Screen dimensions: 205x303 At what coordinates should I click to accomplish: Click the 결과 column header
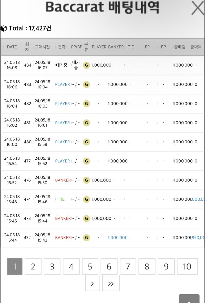click(x=62, y=47)
